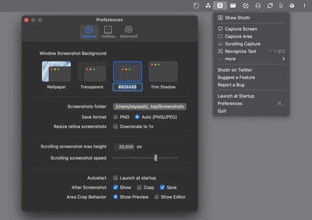
Task: Select Show Editor crop behavior
Action: pyautogui.click(x=157, y=197)
